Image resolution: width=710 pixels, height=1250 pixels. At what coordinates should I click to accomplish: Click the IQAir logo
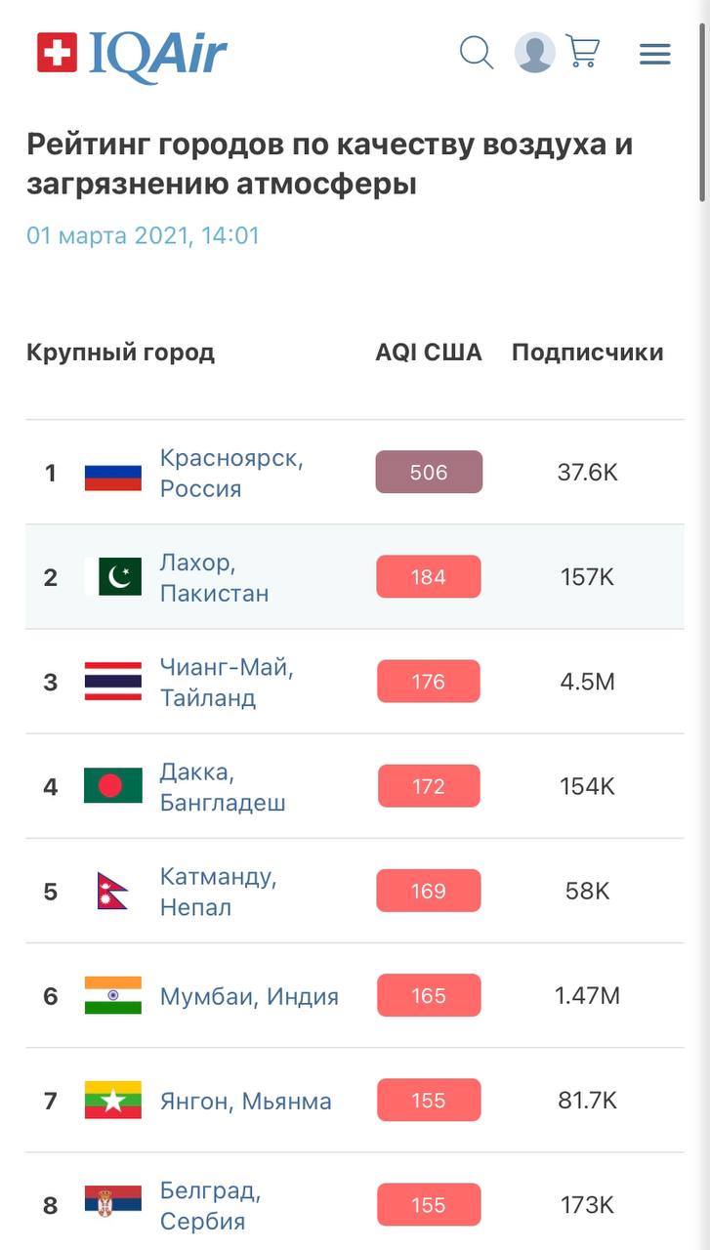point(132,55)
